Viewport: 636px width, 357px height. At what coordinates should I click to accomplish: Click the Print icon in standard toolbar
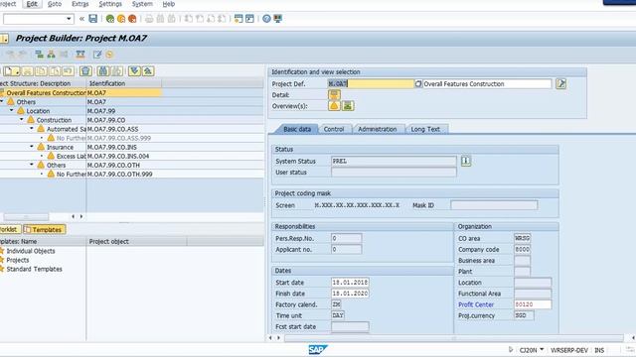point(149,19)
